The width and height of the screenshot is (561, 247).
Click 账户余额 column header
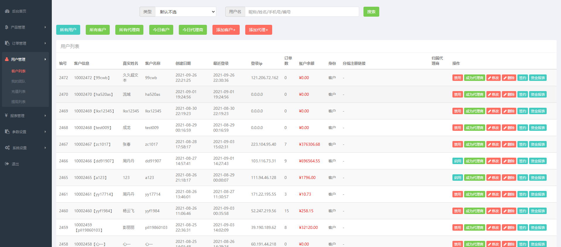click(x=306, y=63)
